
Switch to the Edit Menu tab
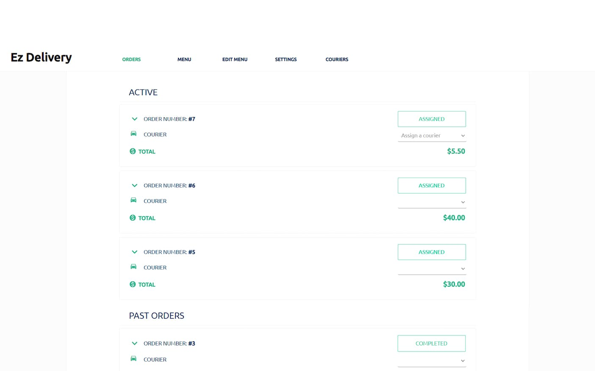coord(235,60)
